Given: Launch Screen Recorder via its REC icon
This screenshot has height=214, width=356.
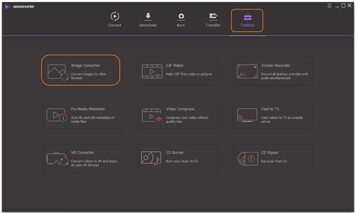Looking at the screenshot, I should tap(247, 72).
